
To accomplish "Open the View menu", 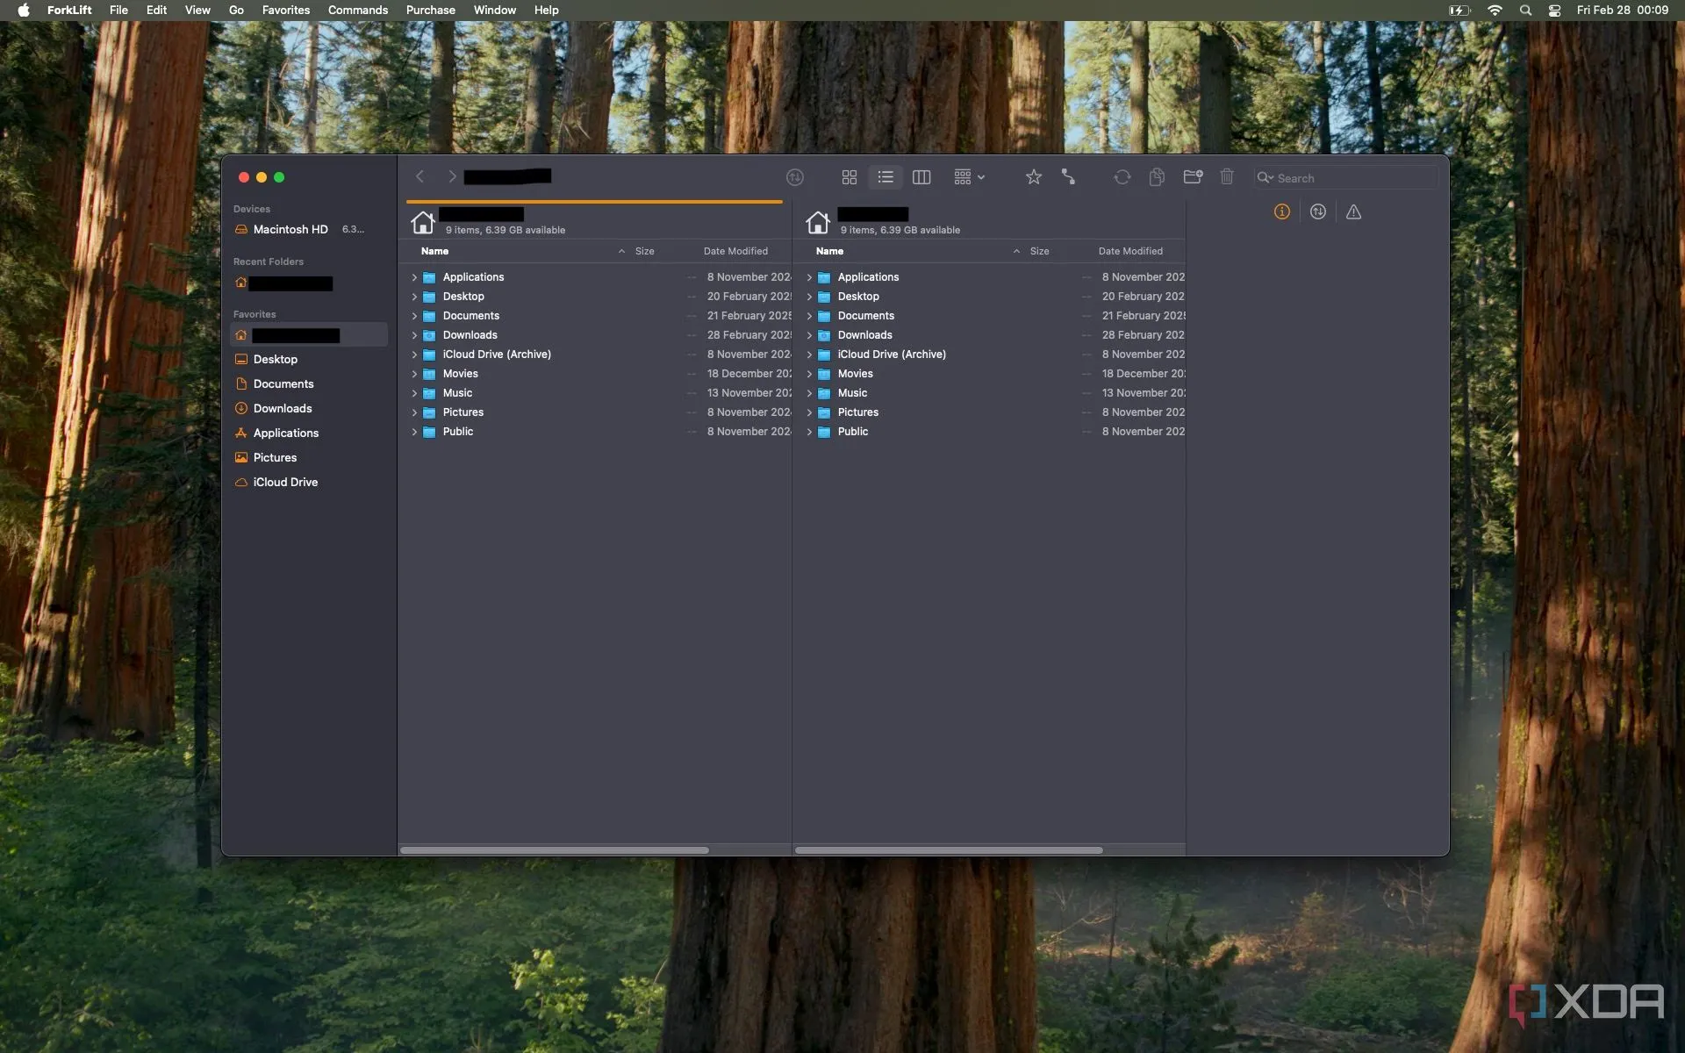I will [x=197, y=10].
